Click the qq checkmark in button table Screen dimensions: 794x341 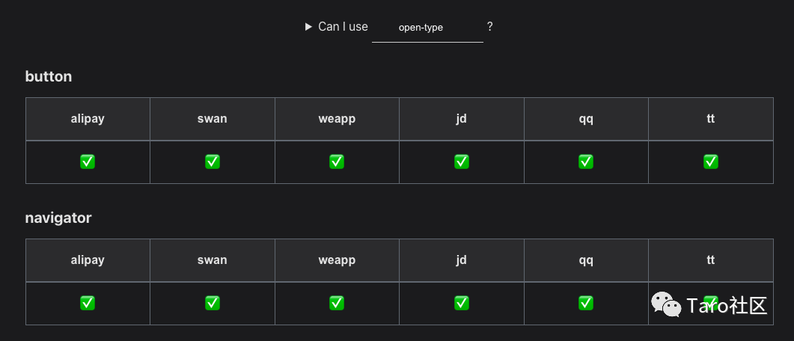click(x=586, y=162)
